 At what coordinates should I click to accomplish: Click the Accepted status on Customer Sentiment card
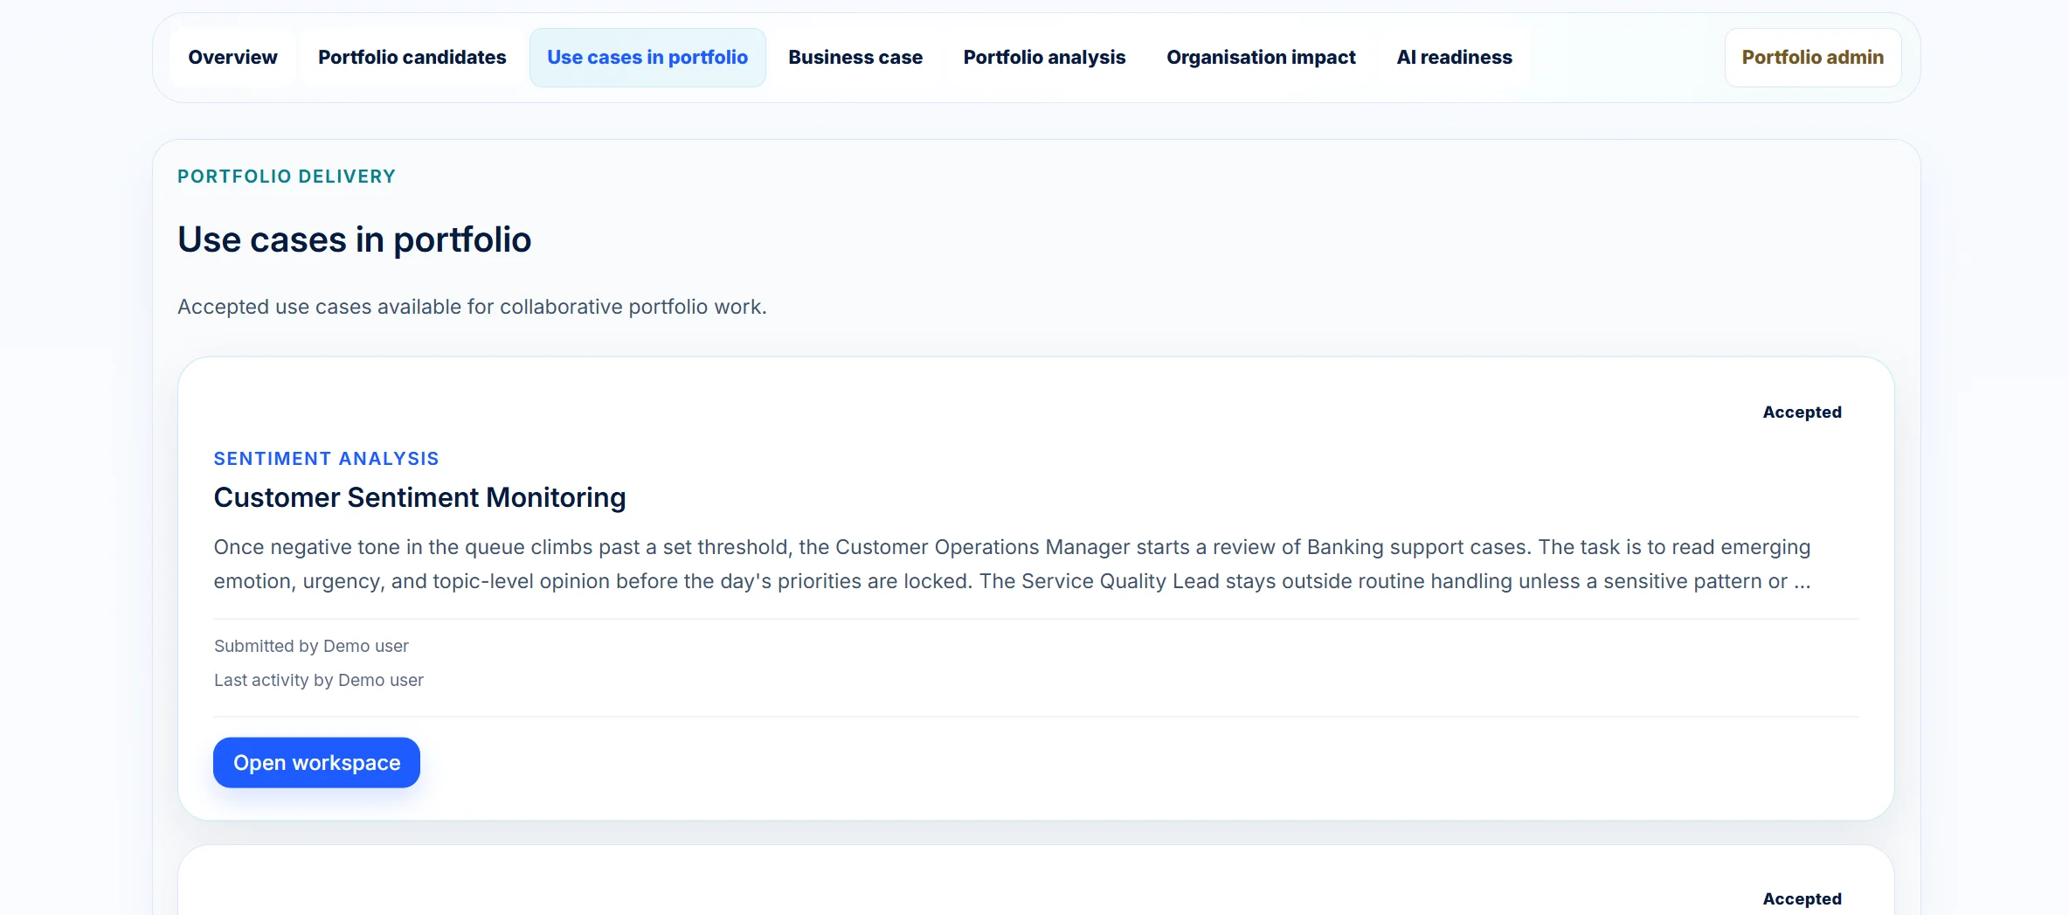pyautogui.click(x=1802, y=412)
